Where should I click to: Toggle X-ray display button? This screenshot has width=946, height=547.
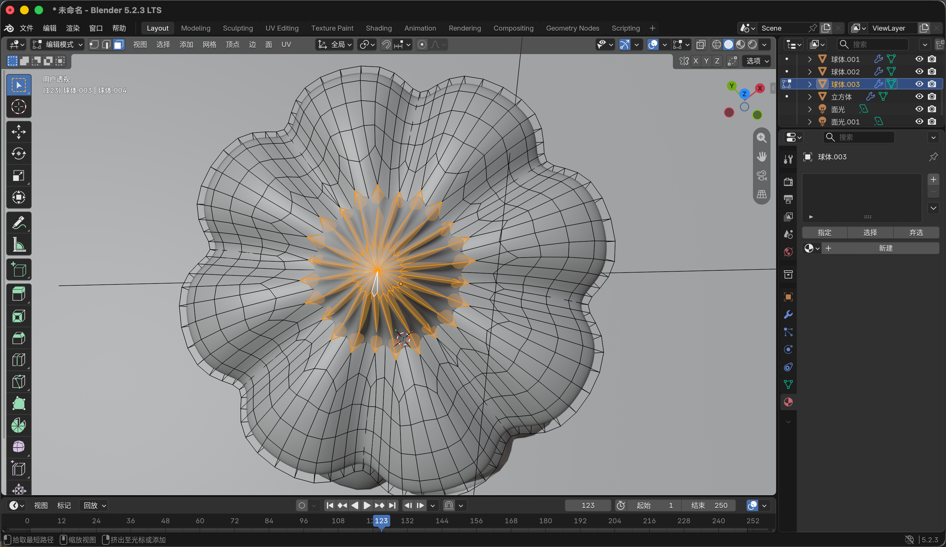pyautogui.click(x=700, y=45)
